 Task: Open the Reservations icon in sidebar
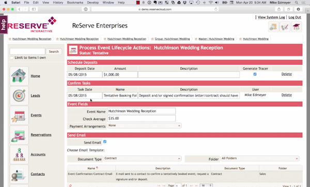pyautogui.click(x=19, y=135)
